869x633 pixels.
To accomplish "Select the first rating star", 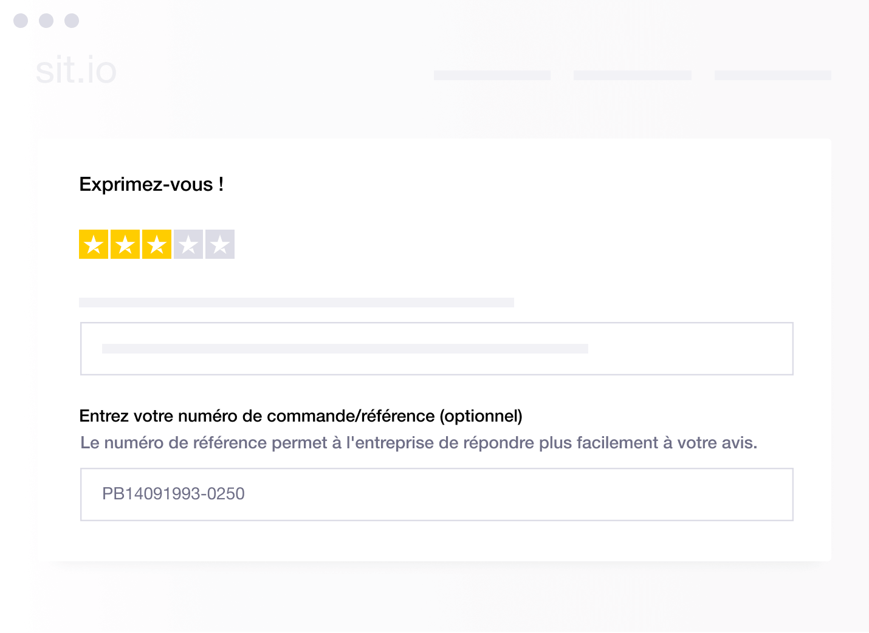I will (x=94, y=244).
